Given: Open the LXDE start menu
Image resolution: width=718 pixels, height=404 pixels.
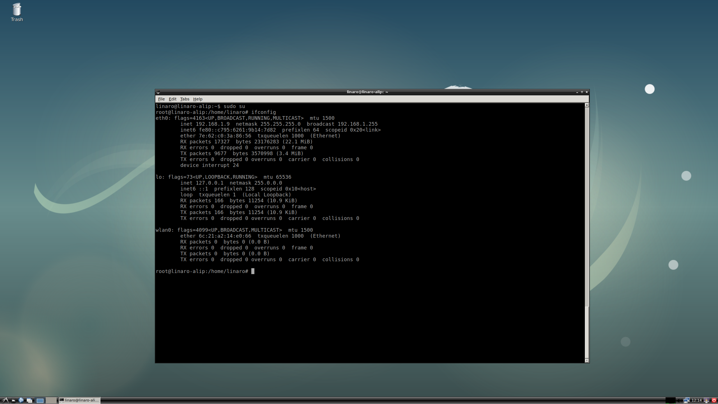Looking at the screenshot, I should [x=5, y=400].
